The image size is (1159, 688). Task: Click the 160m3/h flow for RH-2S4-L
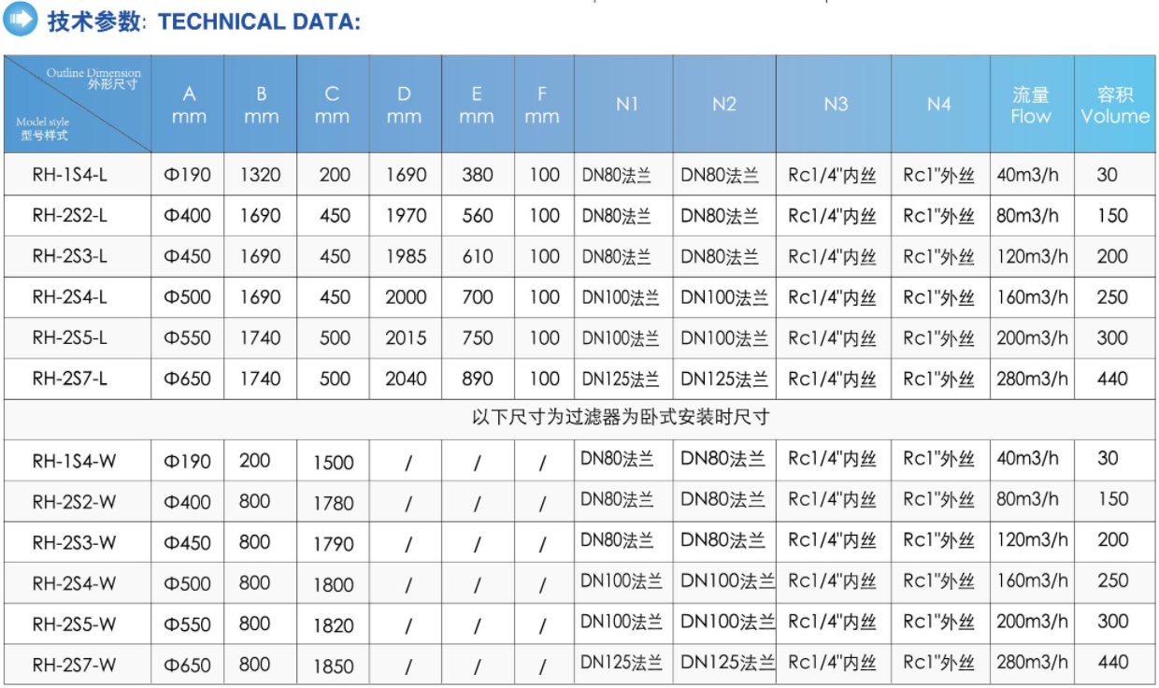[1032, 297]
